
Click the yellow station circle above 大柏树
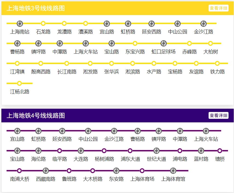tap(210, 44)
